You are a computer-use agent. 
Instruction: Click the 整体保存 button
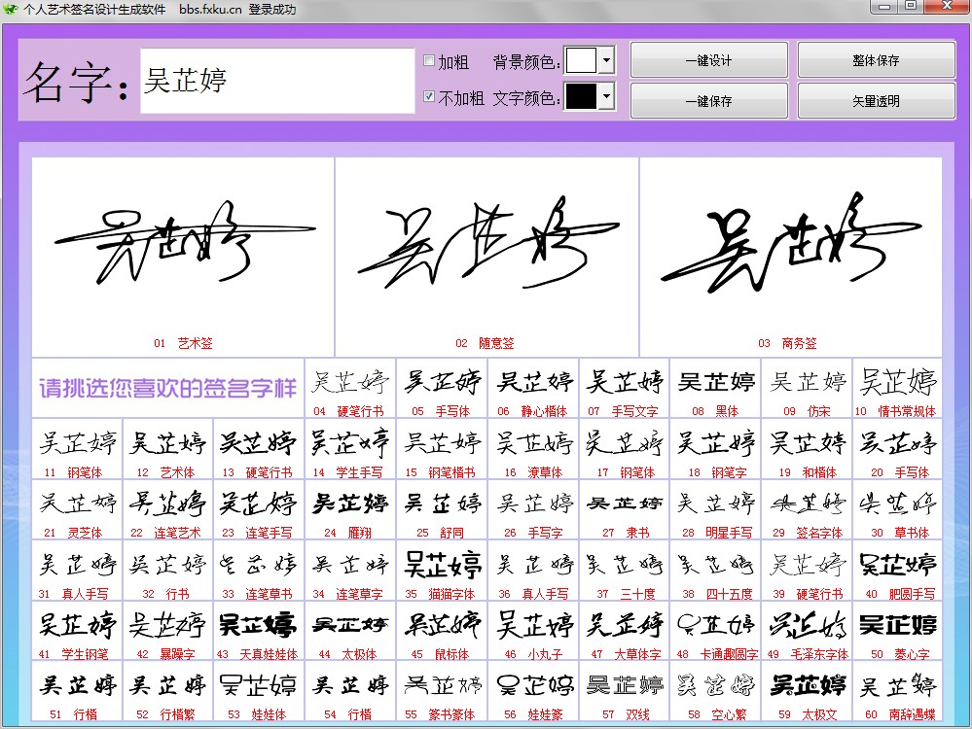876,60
